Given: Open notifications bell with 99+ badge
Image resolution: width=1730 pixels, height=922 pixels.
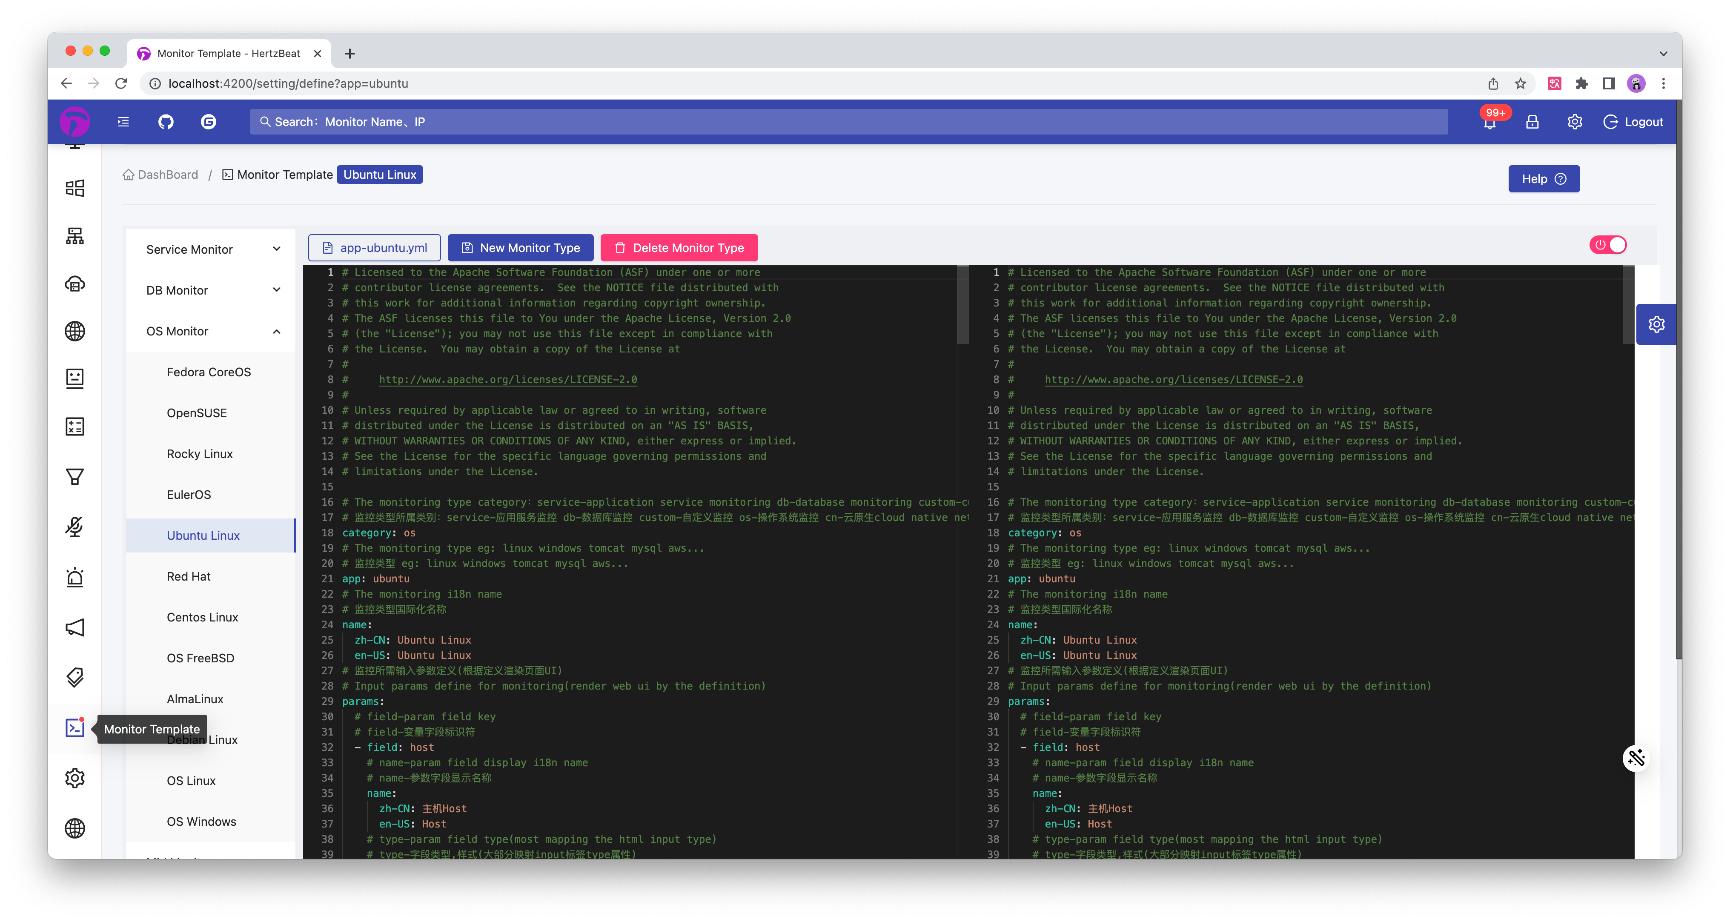Looking at the screenshot, I should coord(1489,122).
